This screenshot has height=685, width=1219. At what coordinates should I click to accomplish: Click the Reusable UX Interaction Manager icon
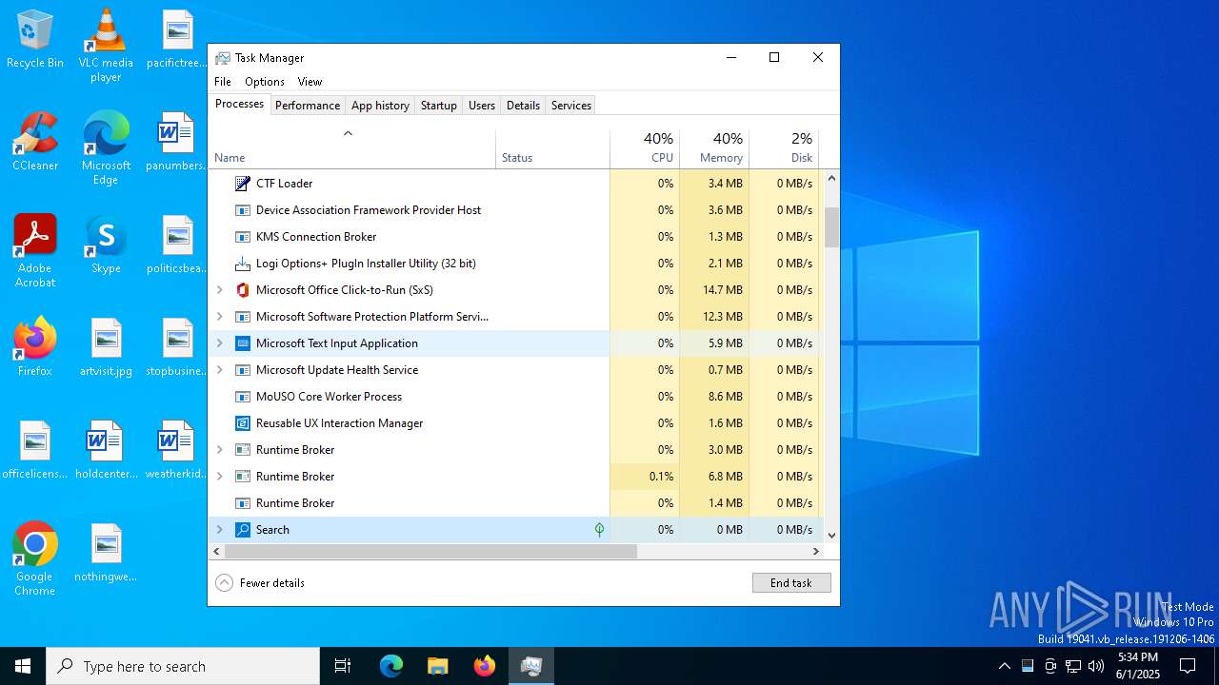(243, 423)
